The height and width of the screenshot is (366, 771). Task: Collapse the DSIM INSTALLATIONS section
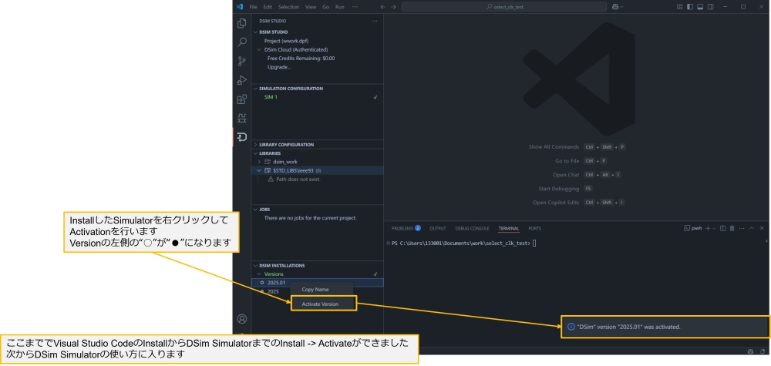coord(255,265)
